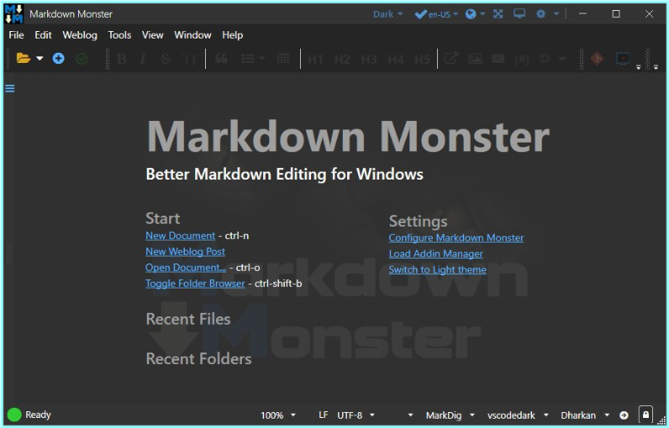This screenshot has height=428, width=669.
Task: Click the green save checkmark icon
Action: tap(82, 59)
